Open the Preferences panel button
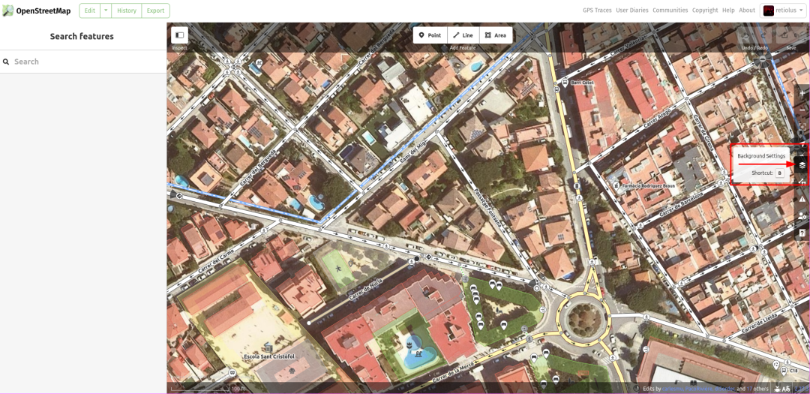Screen dimensions: 810x394 coord(802,216)
